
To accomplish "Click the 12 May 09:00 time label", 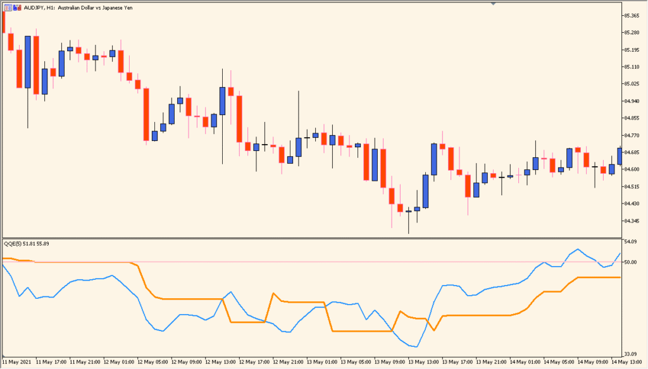I will (x=187, y=362).
